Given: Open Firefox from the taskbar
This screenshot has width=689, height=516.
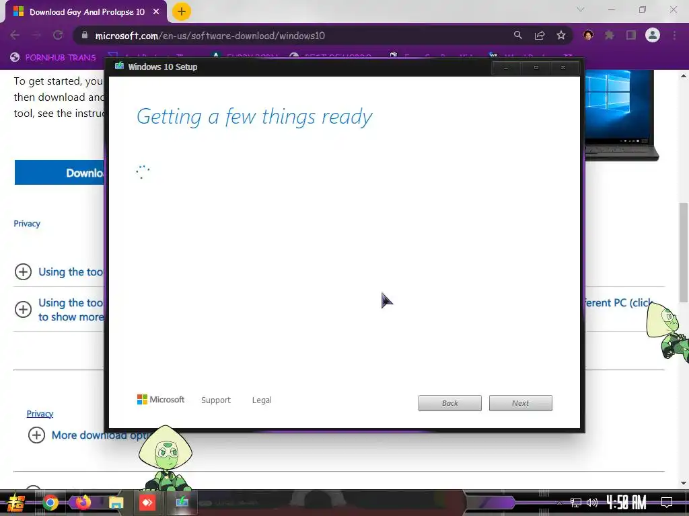Looking at the screenshot, I should pyautogui.click(x=83, y=502).
